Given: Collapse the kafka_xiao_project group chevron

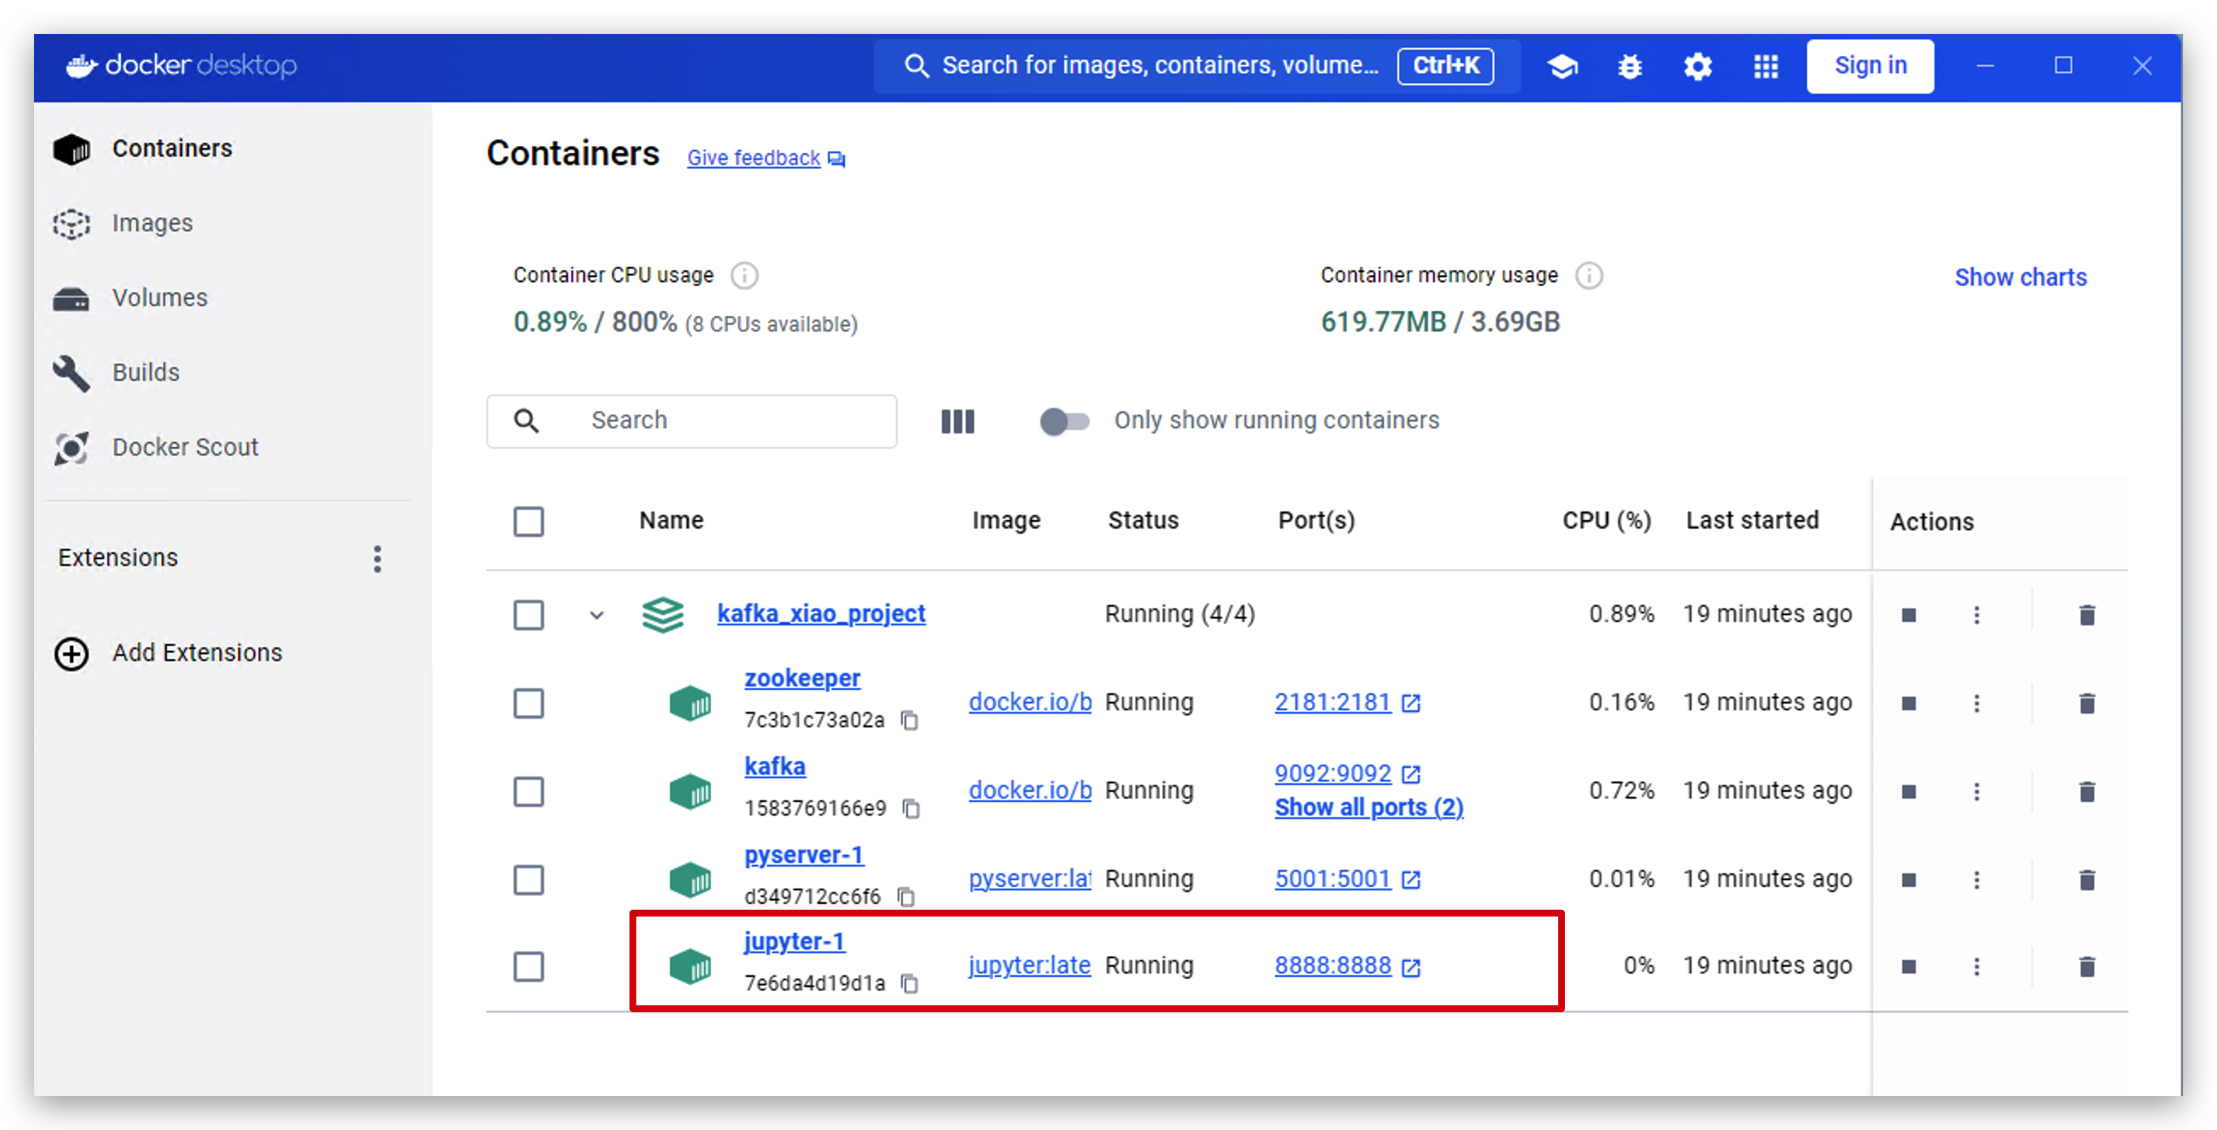Looking at the screenshot, I should [597, 615].
